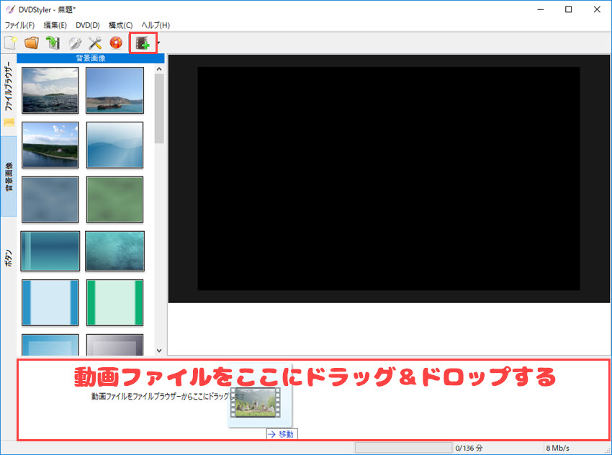Open the configuration settings with the wrench icon

tap(94, 42)
